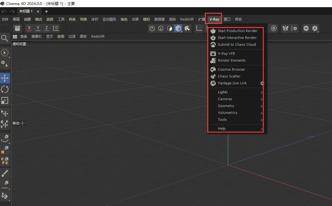Select the Scale tool in the left toolbar
The image size is (332, 206).
click(x=5, y=100)
